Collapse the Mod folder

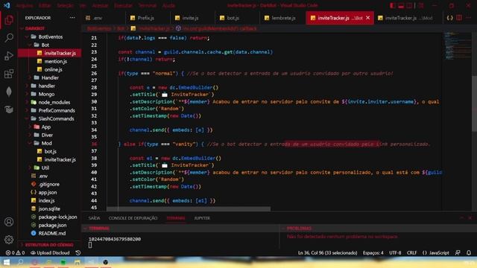click(50, 144)
